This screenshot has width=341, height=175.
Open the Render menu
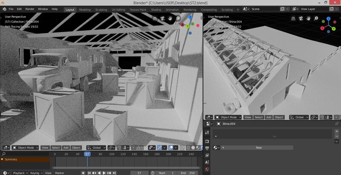tap(30, 8)
